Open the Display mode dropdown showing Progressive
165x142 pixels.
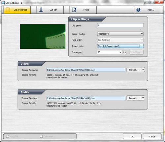(x=120, y=34)
